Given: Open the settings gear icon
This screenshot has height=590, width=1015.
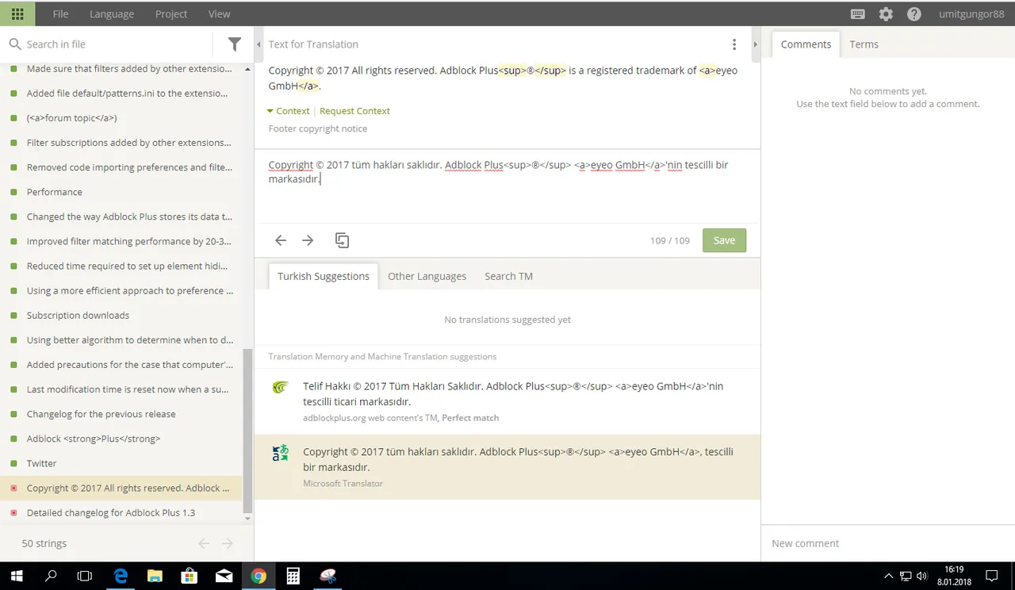Looking at the screenshot, I should click(886, 13).
